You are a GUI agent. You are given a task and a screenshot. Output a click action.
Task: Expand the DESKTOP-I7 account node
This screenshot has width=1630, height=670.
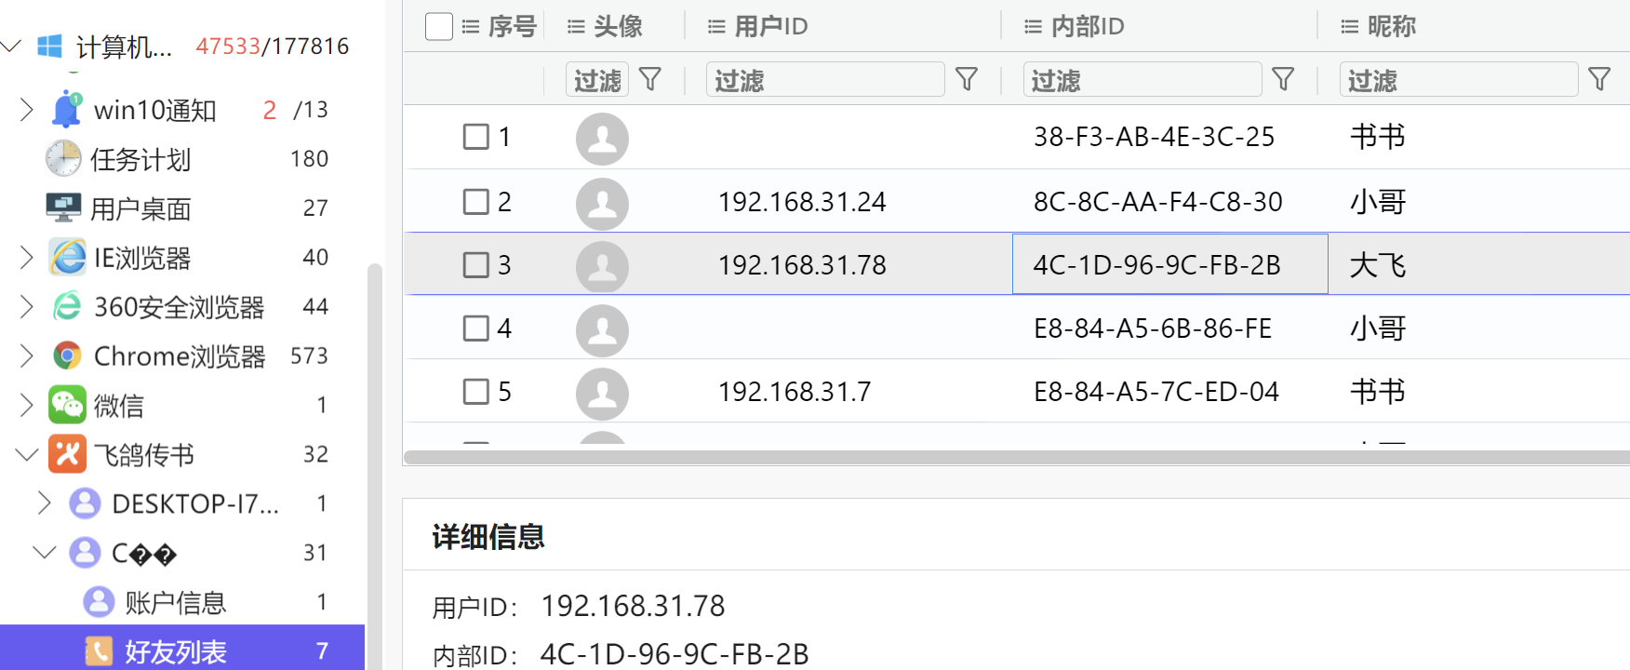44,503
